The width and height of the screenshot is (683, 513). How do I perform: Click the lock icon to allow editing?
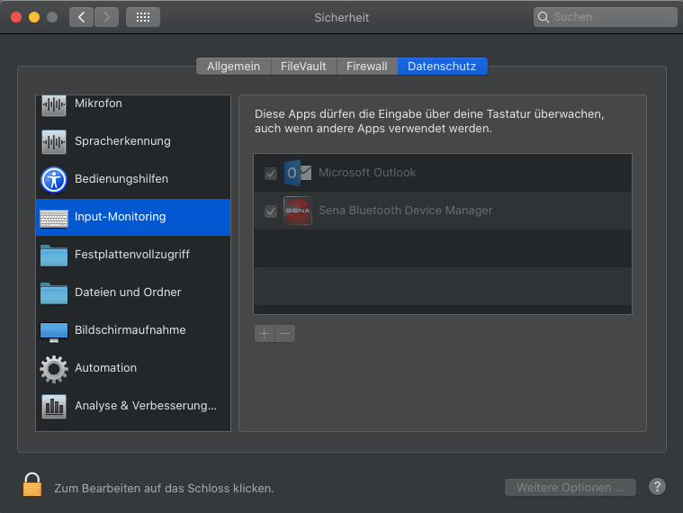[x=32, y=485]
